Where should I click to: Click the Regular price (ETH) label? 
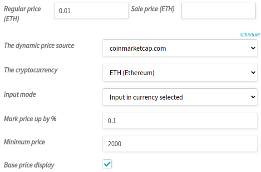(22, 14)
